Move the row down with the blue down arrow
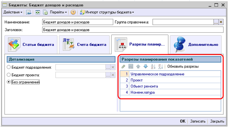Screen dimensions: 228x127 145,66
